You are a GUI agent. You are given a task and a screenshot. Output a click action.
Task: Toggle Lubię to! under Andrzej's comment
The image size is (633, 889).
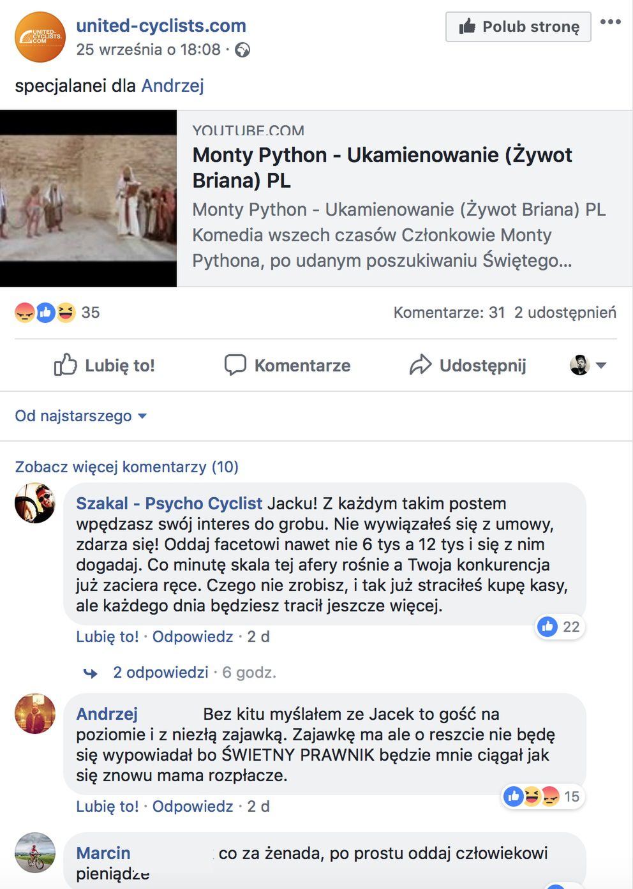(x=107, y=806)
